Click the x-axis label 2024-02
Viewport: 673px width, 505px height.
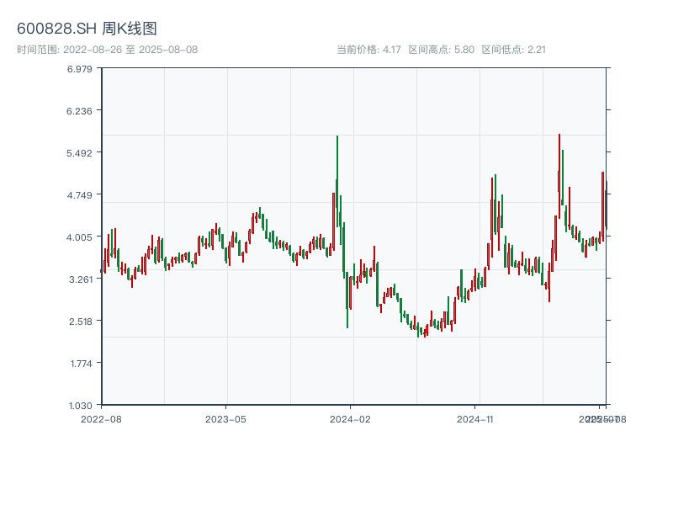click(350, 419)
